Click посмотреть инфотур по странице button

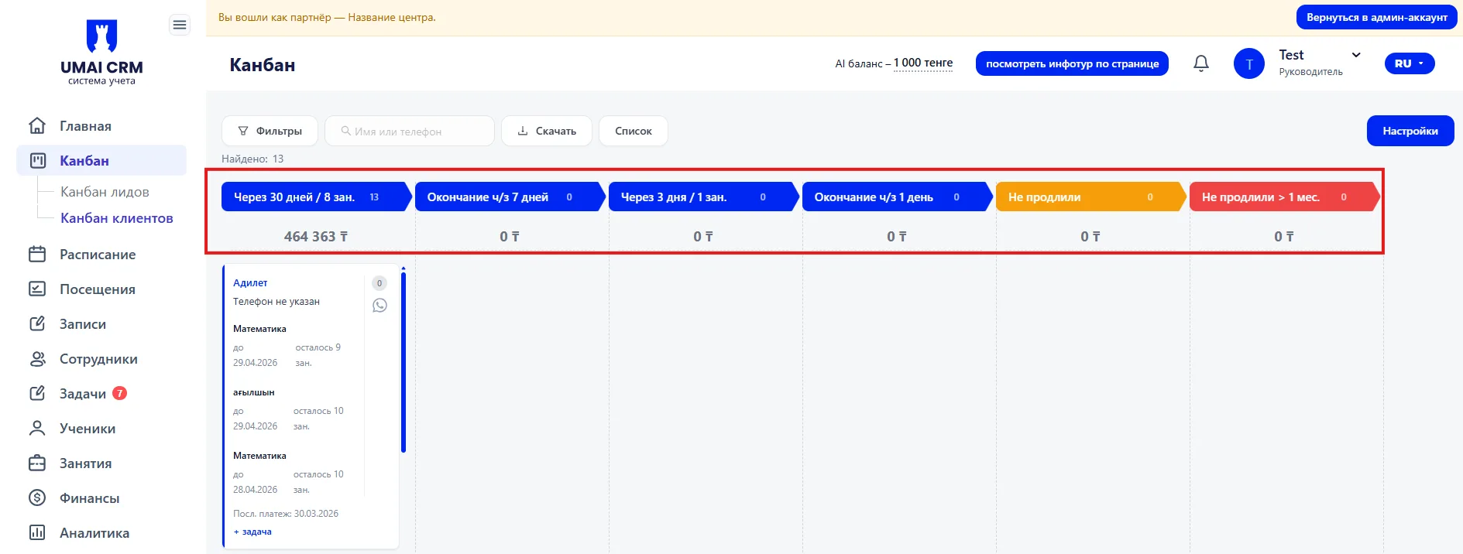1072,63
